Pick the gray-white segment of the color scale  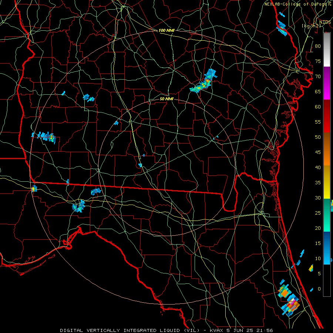click(327, 50)
